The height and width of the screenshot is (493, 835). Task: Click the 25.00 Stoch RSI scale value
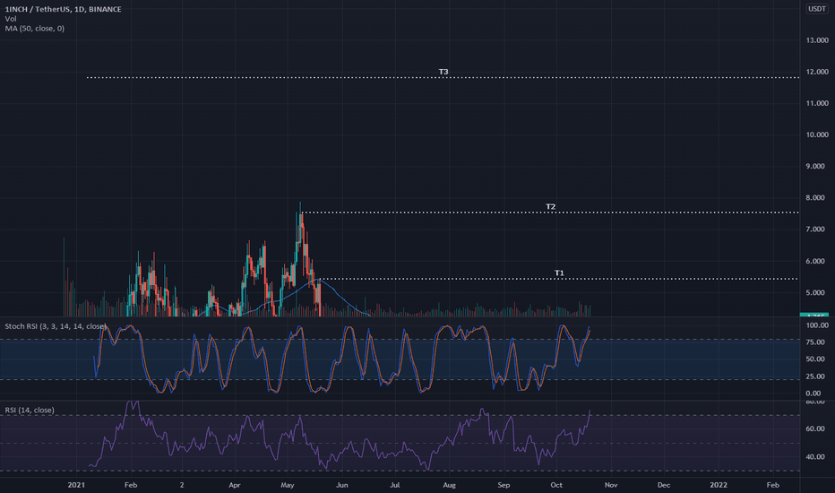tap(815, 376)
